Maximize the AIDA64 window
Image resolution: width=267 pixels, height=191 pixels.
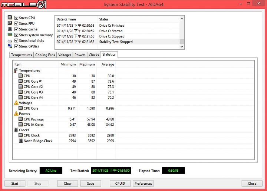click(x=248, y=3)
